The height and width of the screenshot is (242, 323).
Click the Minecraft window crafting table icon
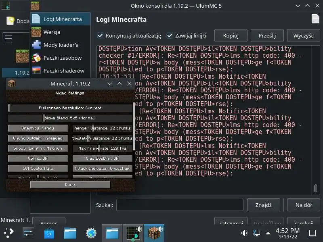click(12, 83)
